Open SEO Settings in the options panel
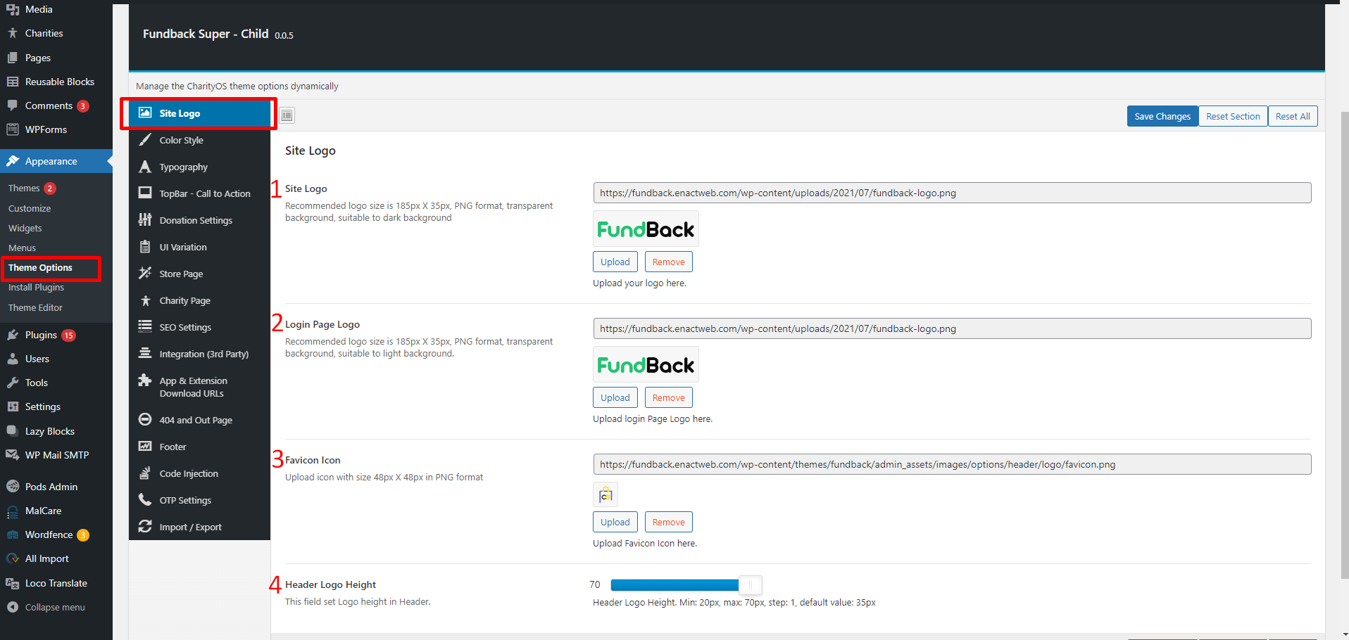 click(185, 327)
